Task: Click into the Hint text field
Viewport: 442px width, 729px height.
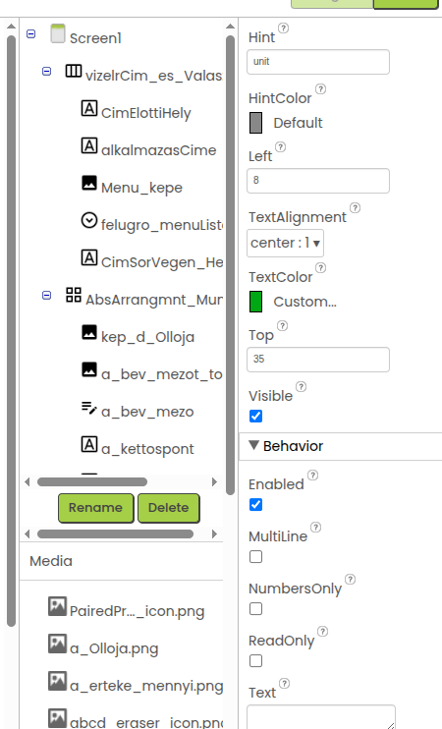Action: click(x=318, y=62)
